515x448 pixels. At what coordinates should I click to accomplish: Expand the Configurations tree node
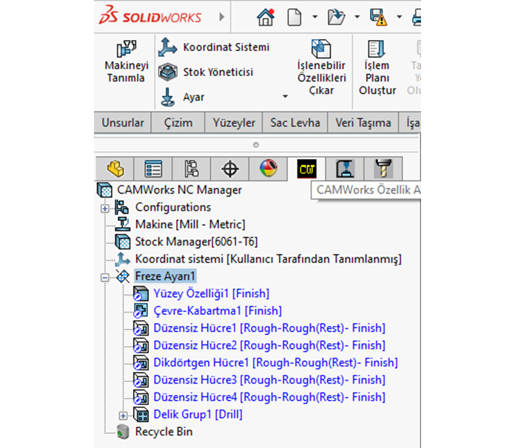click(104, 208)
